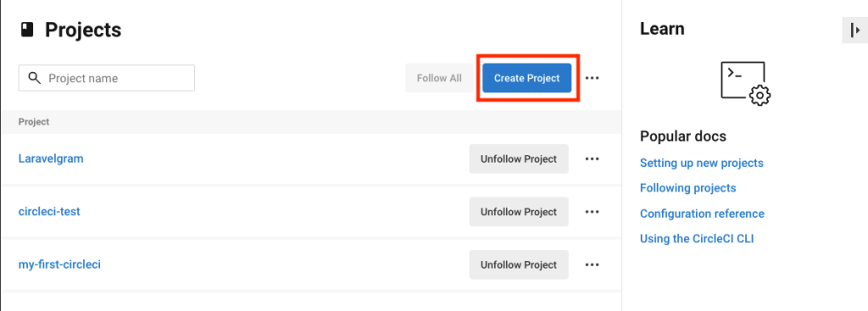The image size is (868, 311).
Task: Click the terminal with gear icon
Action: [746, 83]
